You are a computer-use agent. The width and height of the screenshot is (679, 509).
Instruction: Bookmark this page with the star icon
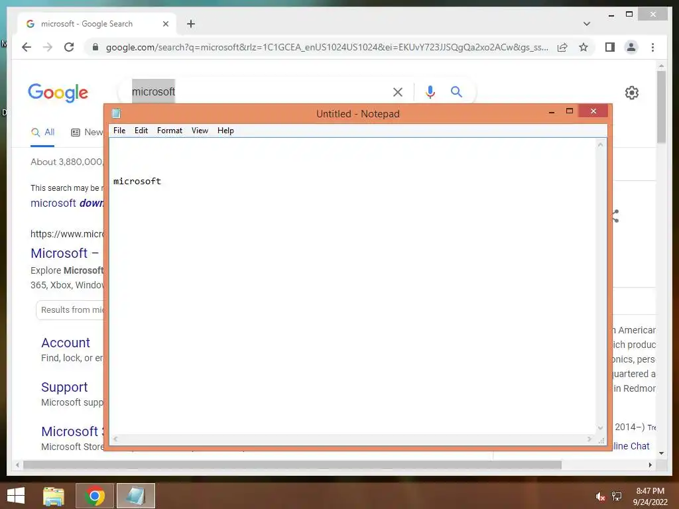tap(584, 47)
